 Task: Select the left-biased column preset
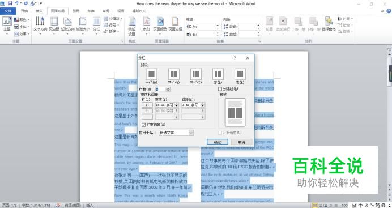(218, 74)
